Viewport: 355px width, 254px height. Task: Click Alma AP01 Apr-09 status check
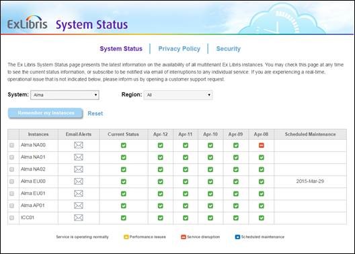pyautogui.click(x=236, y=206)
